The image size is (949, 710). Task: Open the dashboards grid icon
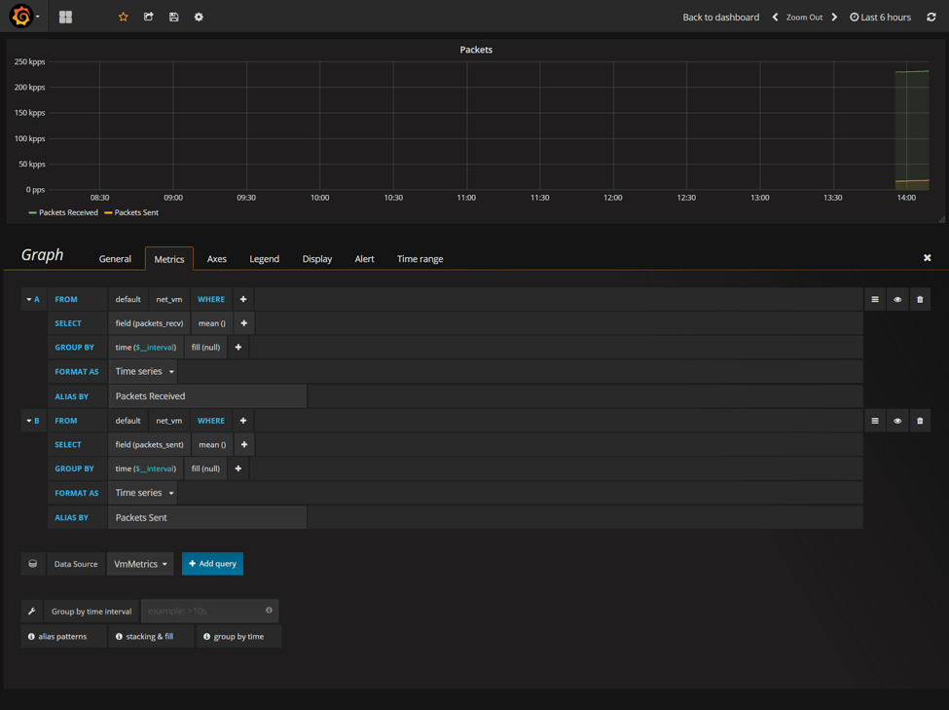click(x=65, y=17)
